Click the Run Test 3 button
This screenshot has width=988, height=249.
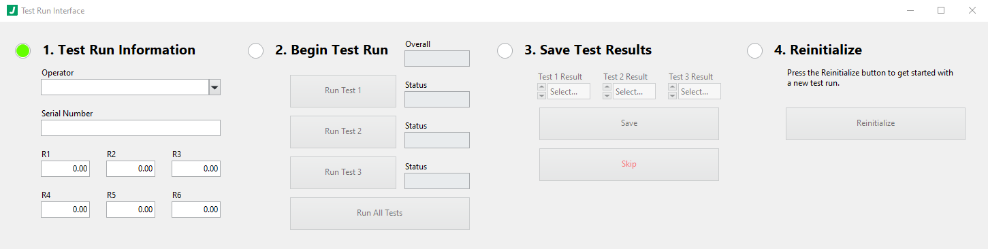click(343, 173)
